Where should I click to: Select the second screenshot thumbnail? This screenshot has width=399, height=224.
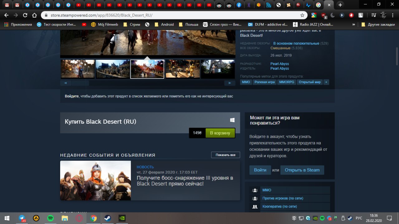tap(113, 69)
